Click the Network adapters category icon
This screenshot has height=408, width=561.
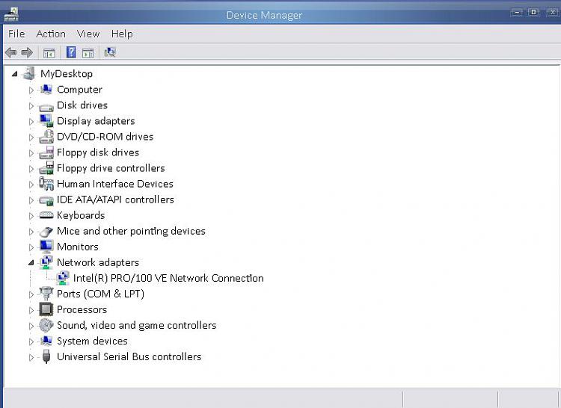(x=46, y=262)
